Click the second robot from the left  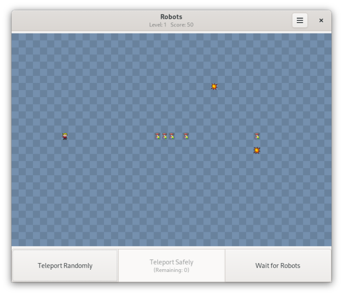pos(164,136)
